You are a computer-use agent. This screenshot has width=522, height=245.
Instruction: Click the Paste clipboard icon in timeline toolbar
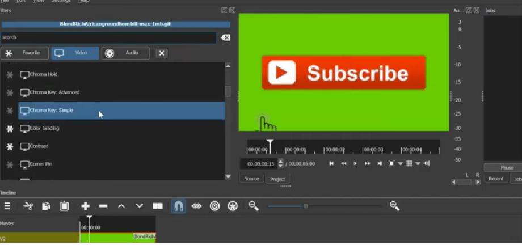[x=64, y=206]
